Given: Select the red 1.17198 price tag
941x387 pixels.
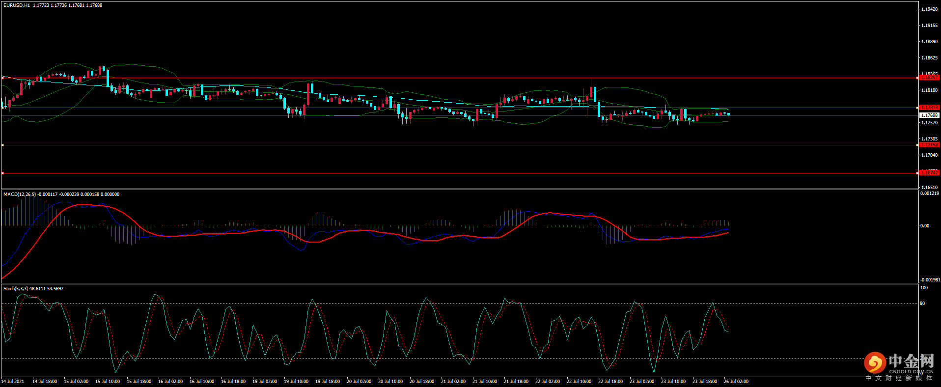Looking at the screenshot, I should click(x=929, y=145).
